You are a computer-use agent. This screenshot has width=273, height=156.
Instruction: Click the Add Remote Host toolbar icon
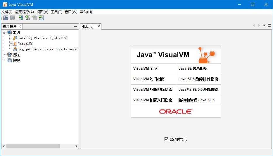pyautogui.click(x=21, y=18)
